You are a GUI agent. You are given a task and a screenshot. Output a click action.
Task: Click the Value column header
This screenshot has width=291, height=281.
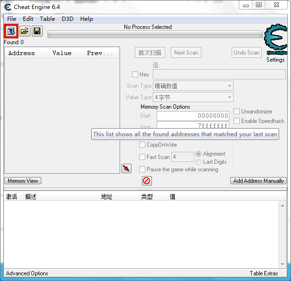tap(66, 53)
